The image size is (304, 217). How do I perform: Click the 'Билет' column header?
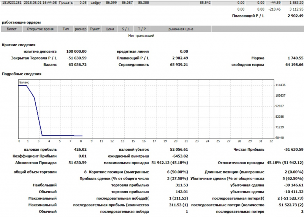pyautogui.click(x=12, y=29)
